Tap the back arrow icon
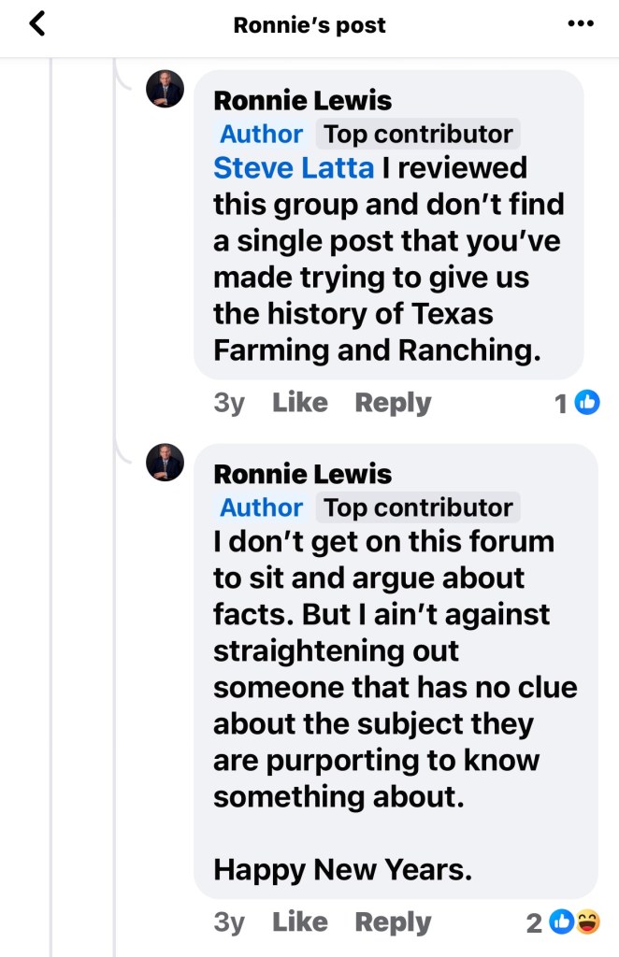The image size is (619, 957). [37, 24]
